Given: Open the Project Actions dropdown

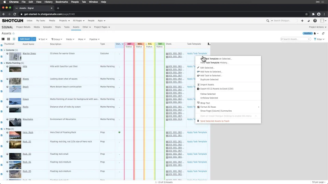Looking at the screenshot, I should pos(317,27).
